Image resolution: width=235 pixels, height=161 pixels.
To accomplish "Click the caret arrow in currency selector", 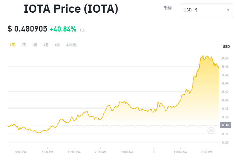I will [x=228, y=10].
